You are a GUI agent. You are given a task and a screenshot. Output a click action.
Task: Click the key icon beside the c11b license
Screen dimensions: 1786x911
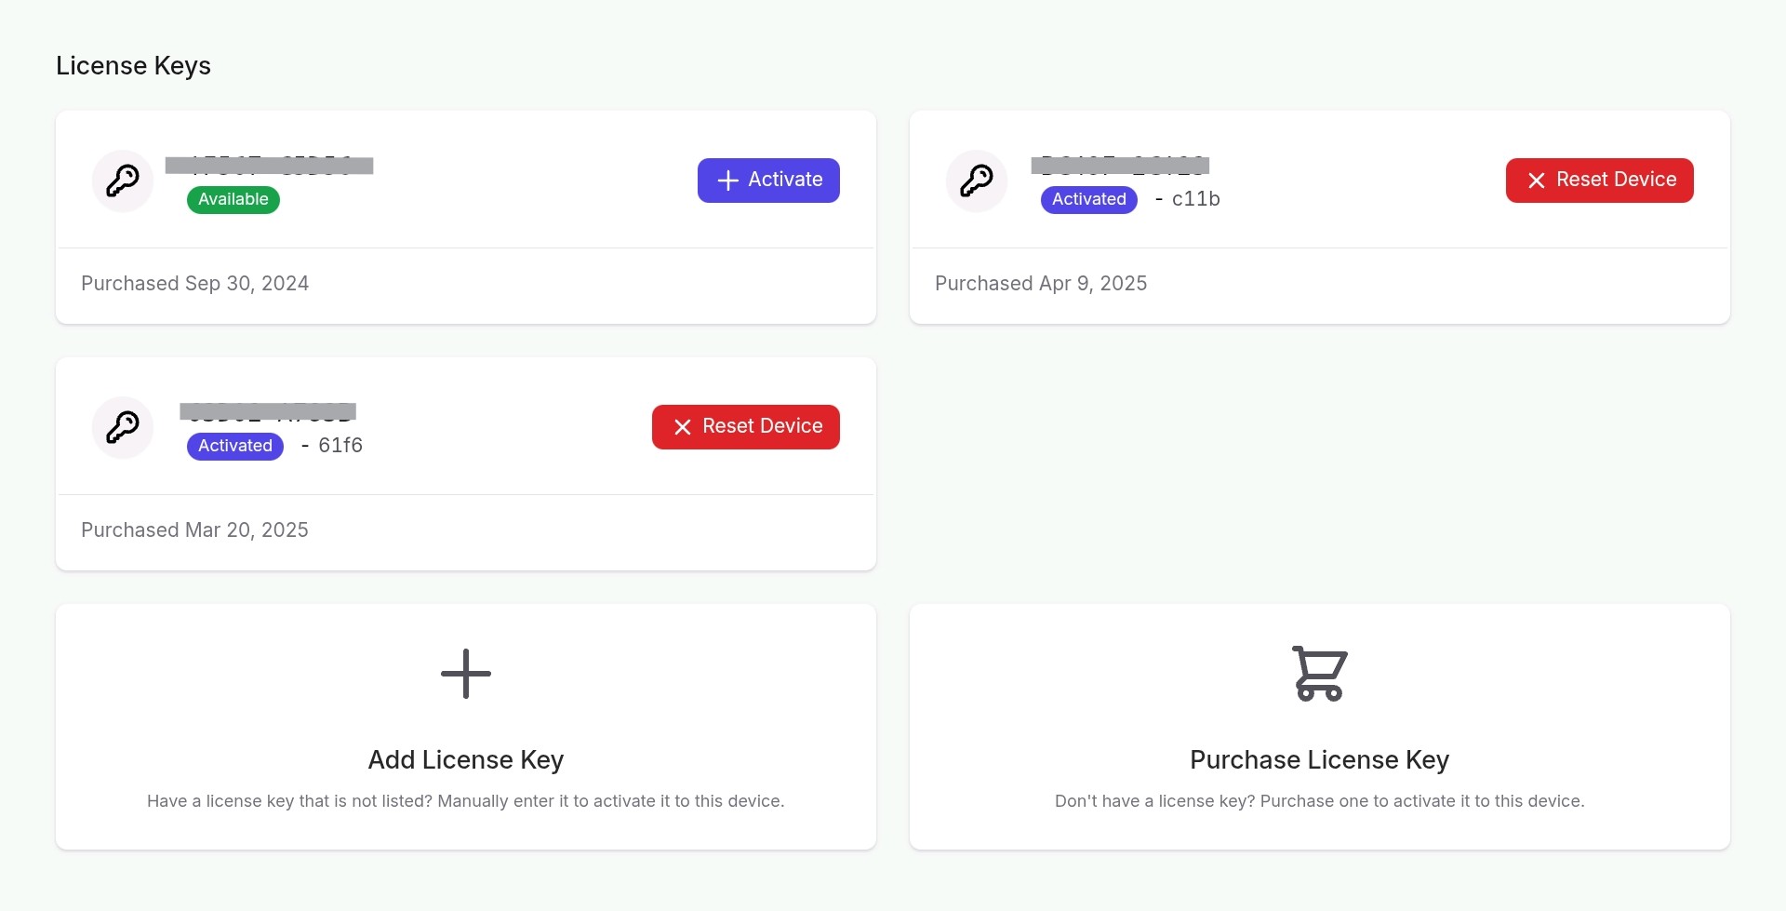977,181
